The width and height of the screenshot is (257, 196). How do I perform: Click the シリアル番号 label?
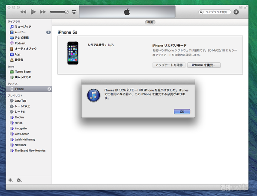97,45
